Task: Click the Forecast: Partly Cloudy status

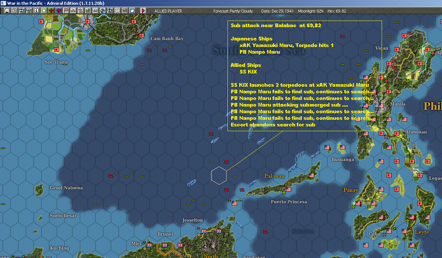Action: tap(233, 11)
